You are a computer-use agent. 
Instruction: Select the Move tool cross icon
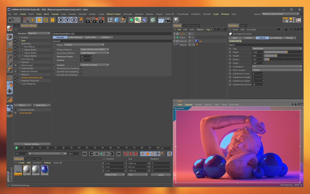32,20
